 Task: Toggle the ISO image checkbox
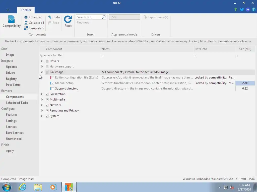[x=47, y=72]
